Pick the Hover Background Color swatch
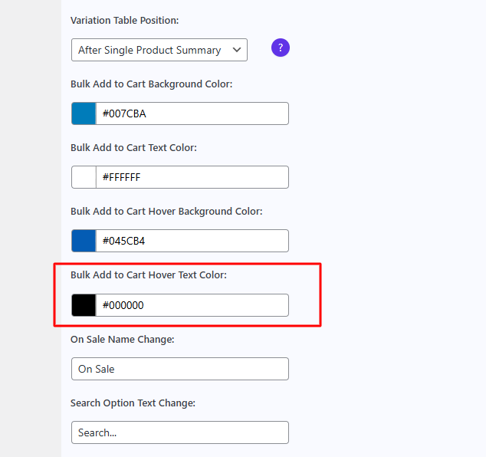Viewport: 486px width, 457px height. tap(84, 241)
